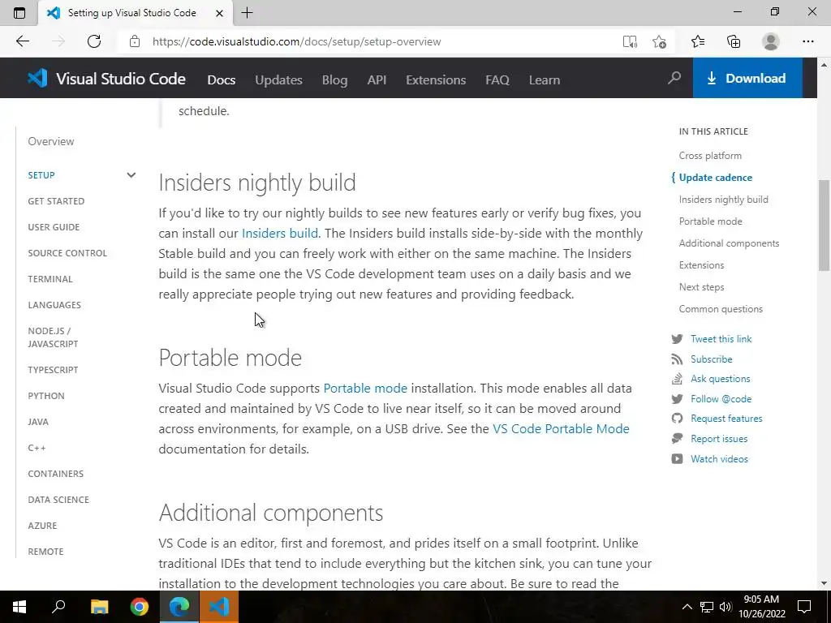View site information lock icon
This screenshot has height=623, width=831.
pos(135,41)
